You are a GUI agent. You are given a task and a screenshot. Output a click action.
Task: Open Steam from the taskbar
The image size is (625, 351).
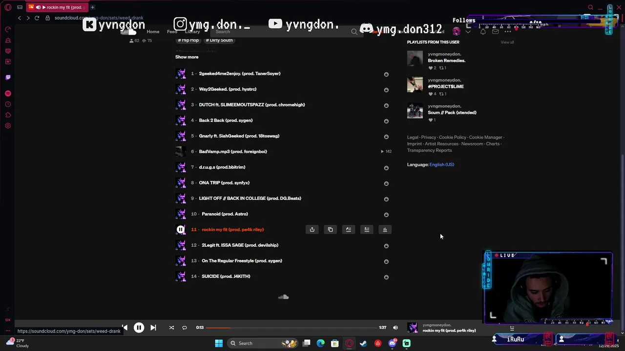pos(363,343)
